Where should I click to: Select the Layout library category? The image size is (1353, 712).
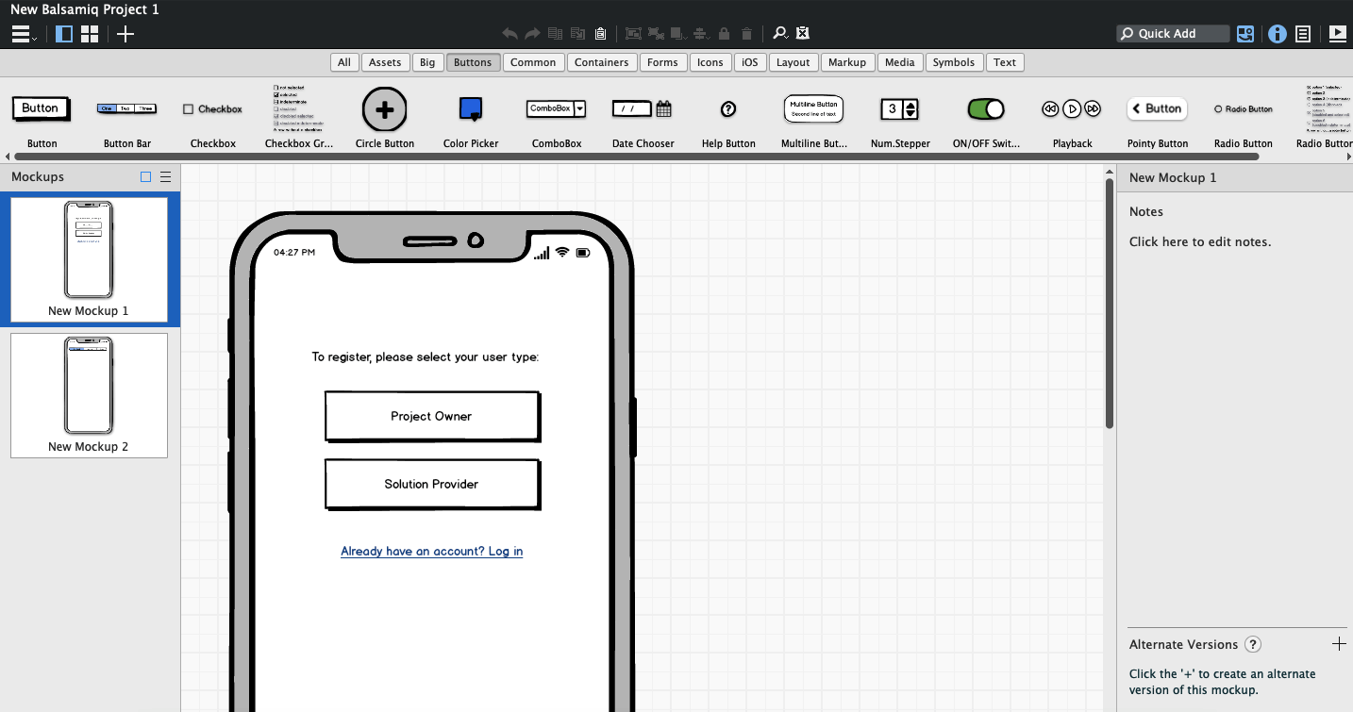793,62
